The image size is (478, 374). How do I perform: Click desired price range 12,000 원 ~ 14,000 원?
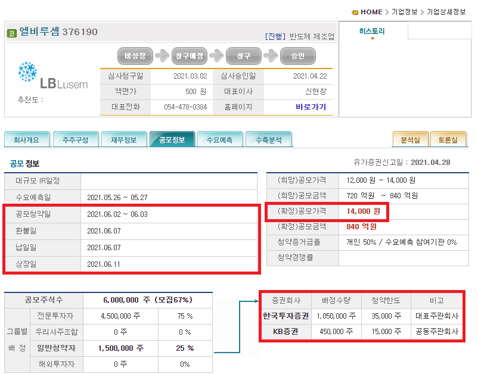pos(381,180)
